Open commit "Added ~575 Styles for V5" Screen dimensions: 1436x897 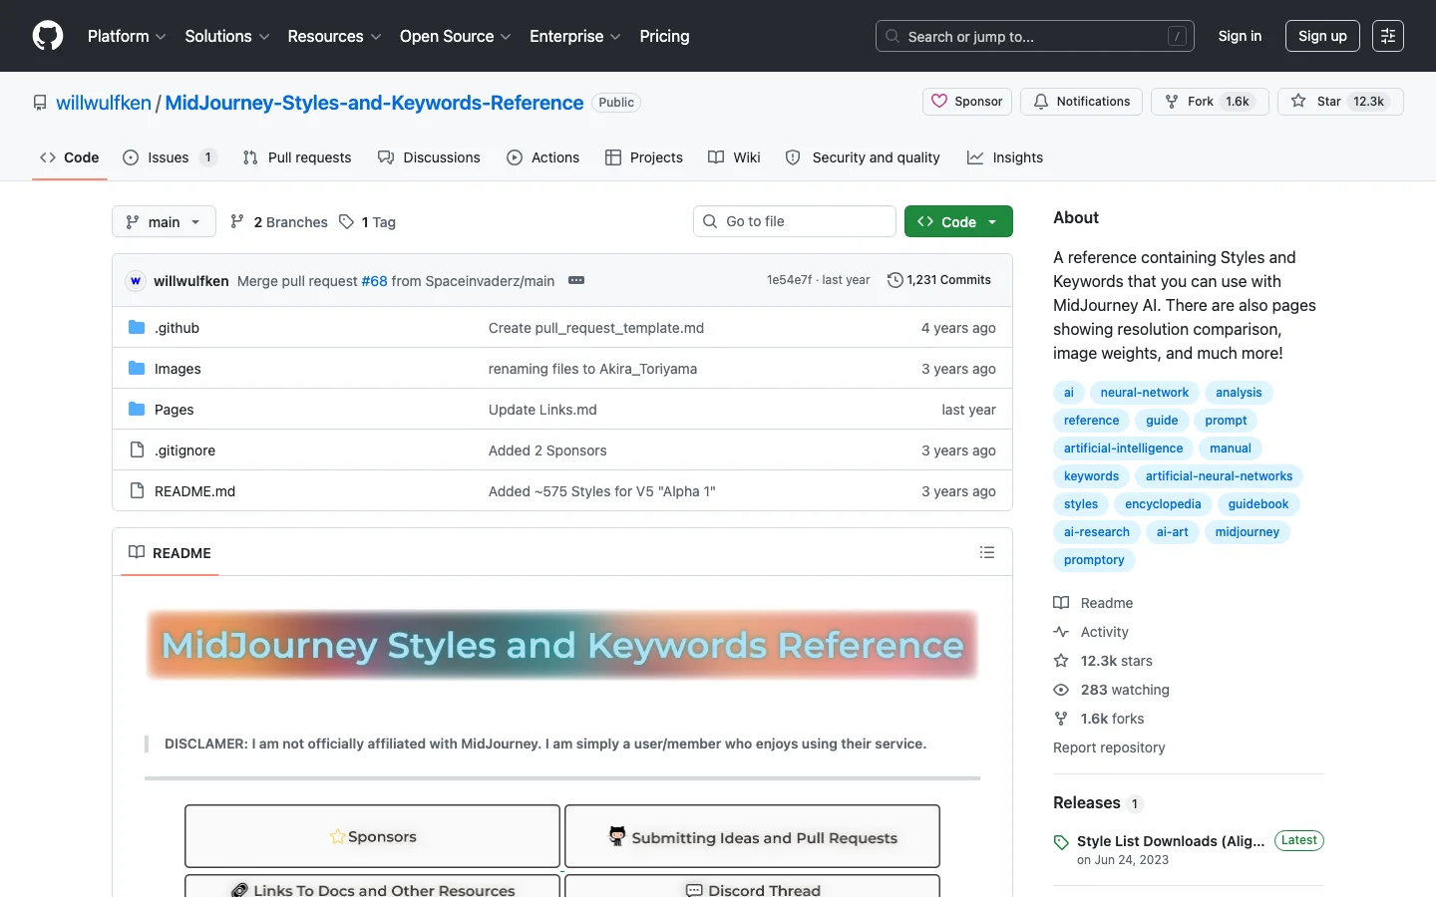[x=602, y=491]
